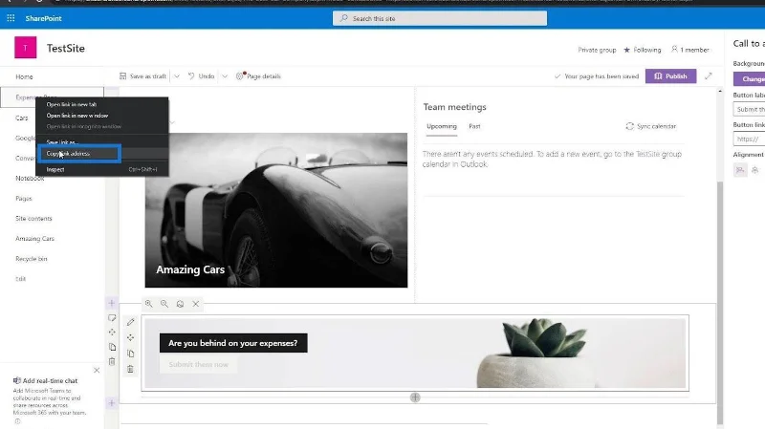
Task: Click the reset zoom icon
Action: tap(180, 304)
